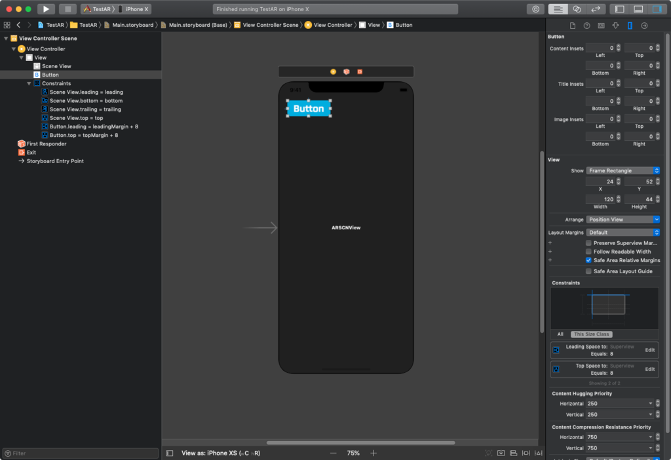This screenshot has height=460, width=671.
Task: Run the TestAR project with Play button
Action: pos(46,9)
